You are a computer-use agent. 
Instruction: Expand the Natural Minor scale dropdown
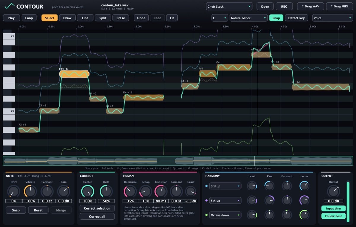pos(249,18)
